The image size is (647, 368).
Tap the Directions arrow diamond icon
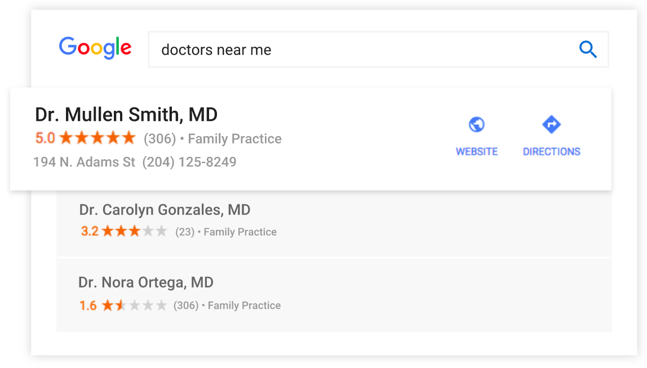tap(551, 124)
